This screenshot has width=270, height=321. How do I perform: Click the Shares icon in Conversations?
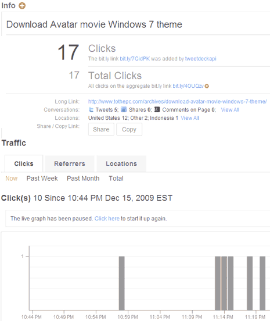(x=124, y=109)
